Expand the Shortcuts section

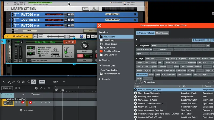click(100, 60)
